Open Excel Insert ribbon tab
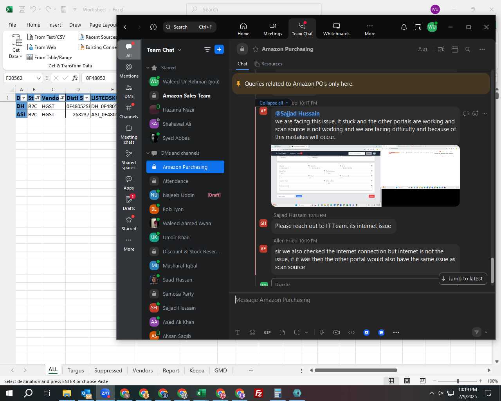The height and width of the screenshot is (401, 501). [55, 25]
